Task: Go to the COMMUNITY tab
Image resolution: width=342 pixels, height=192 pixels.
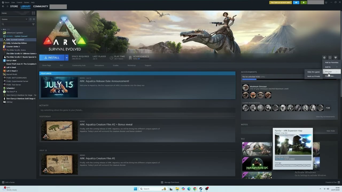Action: point(41,6)
